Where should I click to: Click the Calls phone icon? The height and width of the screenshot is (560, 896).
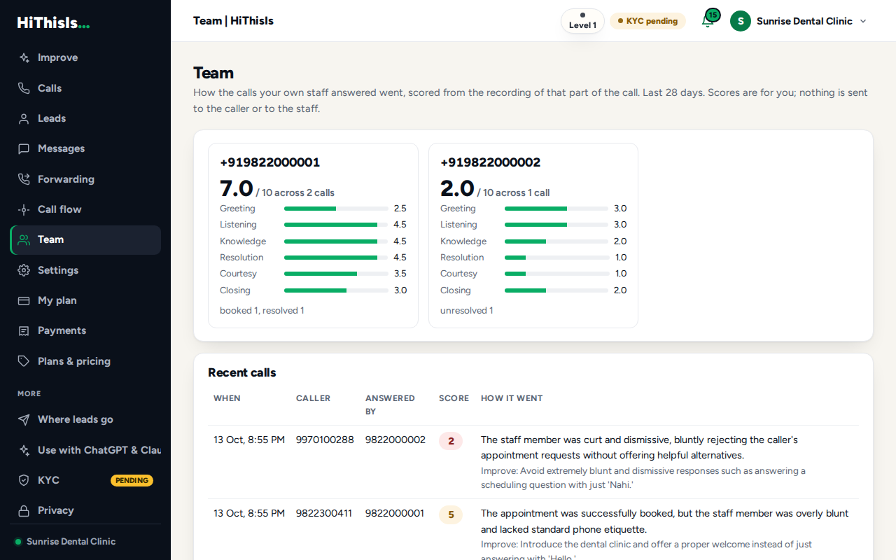point(24,88)
